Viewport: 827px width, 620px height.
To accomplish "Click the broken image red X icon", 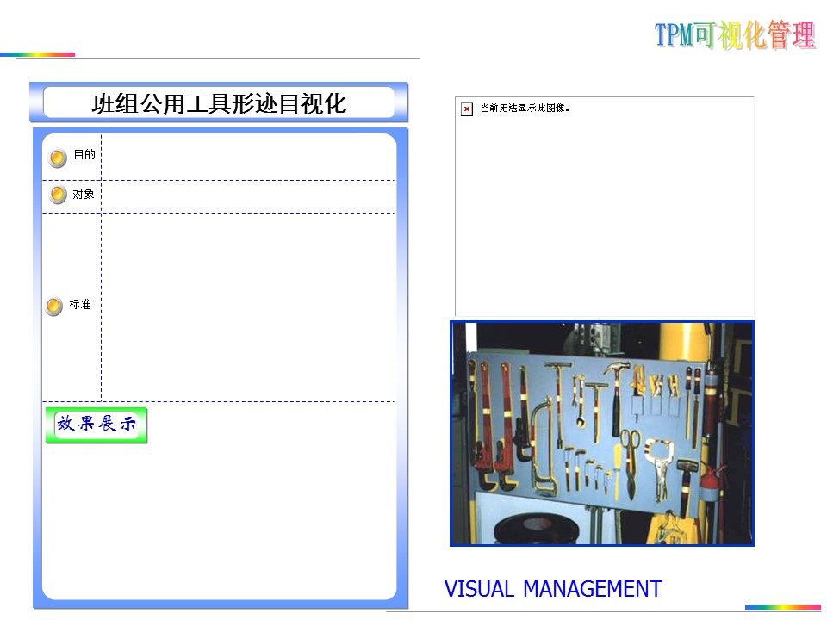I will click(x=467, y=109).
